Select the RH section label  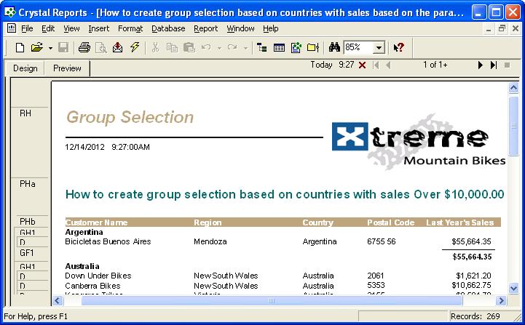tap(25, 113)
